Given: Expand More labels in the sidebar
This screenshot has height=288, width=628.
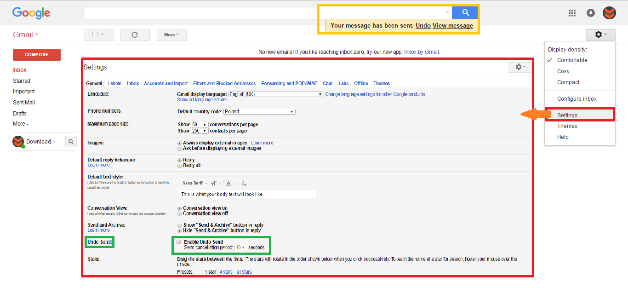Looking at the screenshot, I should point(21,124).
